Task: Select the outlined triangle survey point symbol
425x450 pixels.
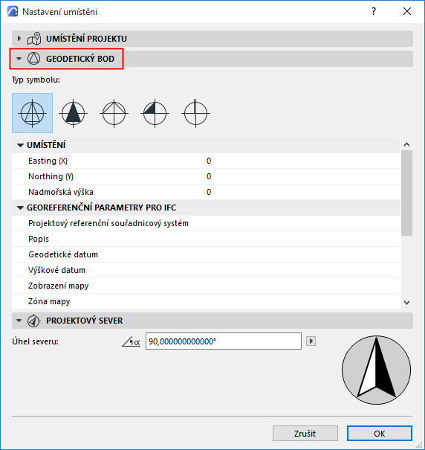Action: click(x=33, y=113)
